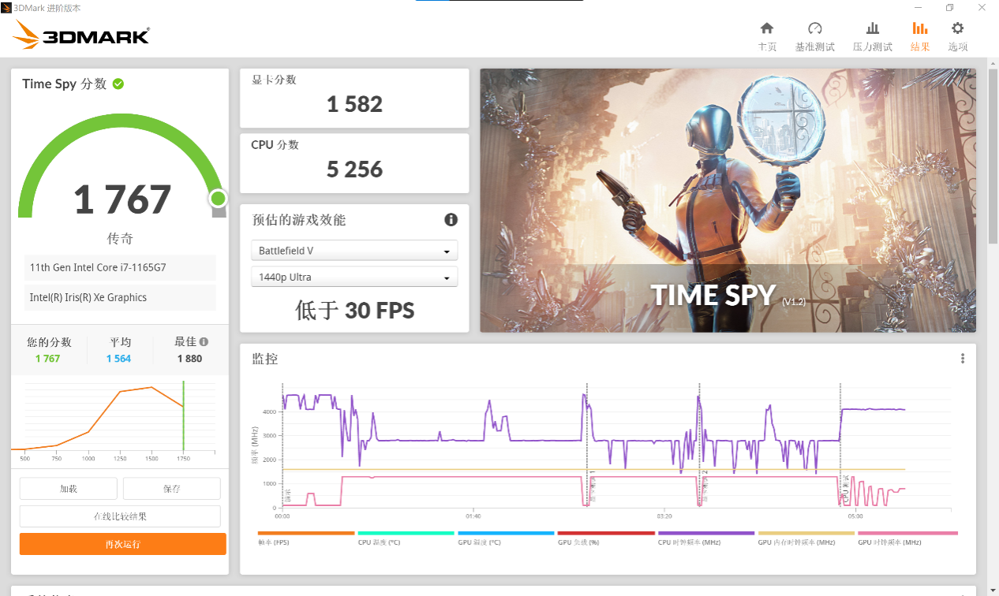Click the 平均 score value 1 564
The image size is (999, 596).
(119, 359)
